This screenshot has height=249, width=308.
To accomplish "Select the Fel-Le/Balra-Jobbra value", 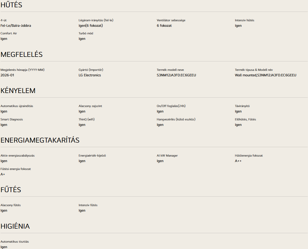I will pyautogui.click(x=16, y=26).
